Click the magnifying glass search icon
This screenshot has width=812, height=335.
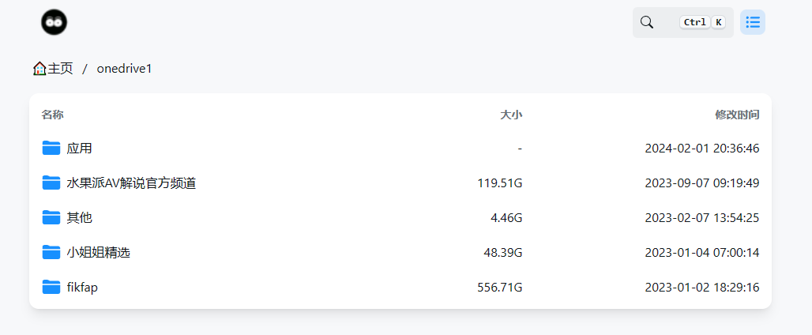(x=647, y=22)
